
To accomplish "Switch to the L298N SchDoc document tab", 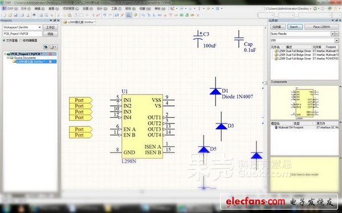I will pos(79,22).
